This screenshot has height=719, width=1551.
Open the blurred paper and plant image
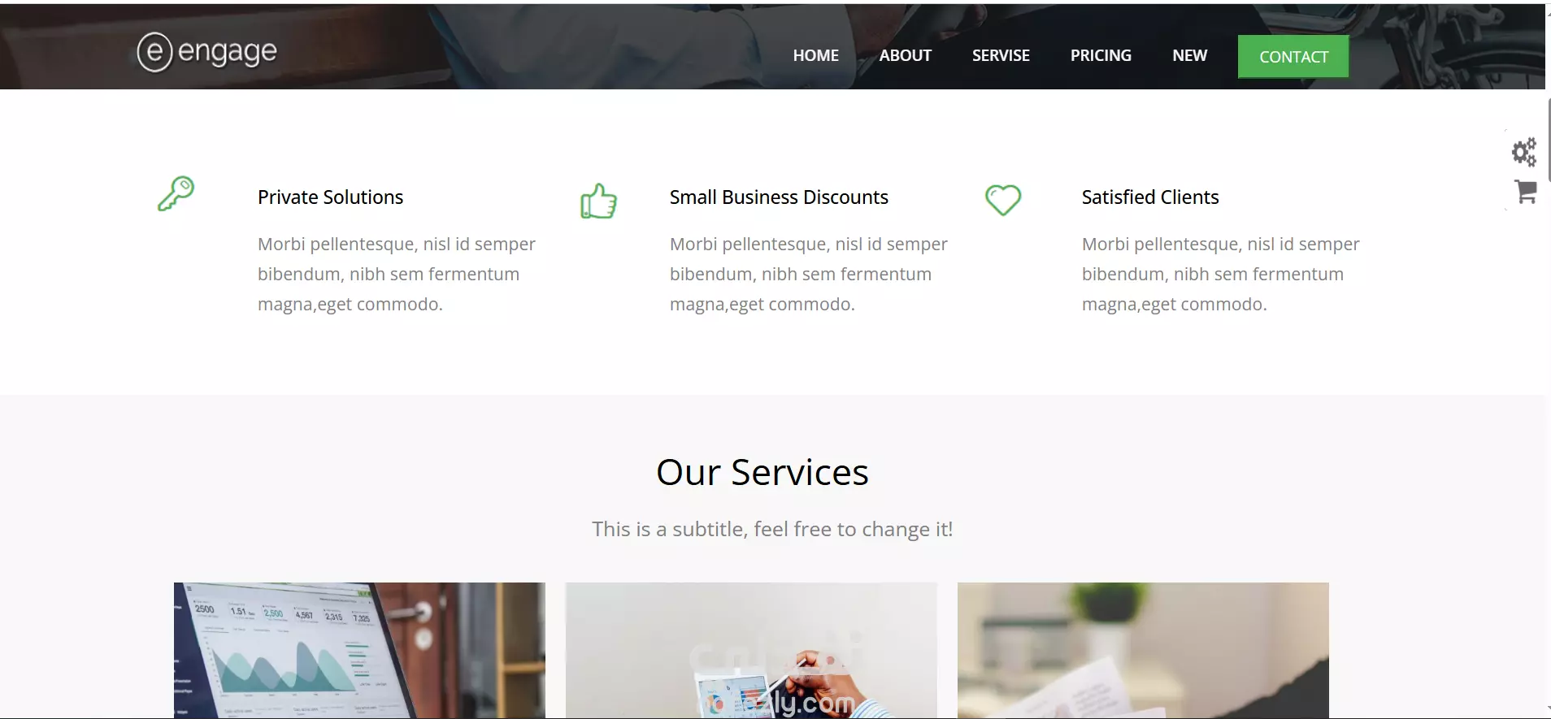[x=1143, y=650]
